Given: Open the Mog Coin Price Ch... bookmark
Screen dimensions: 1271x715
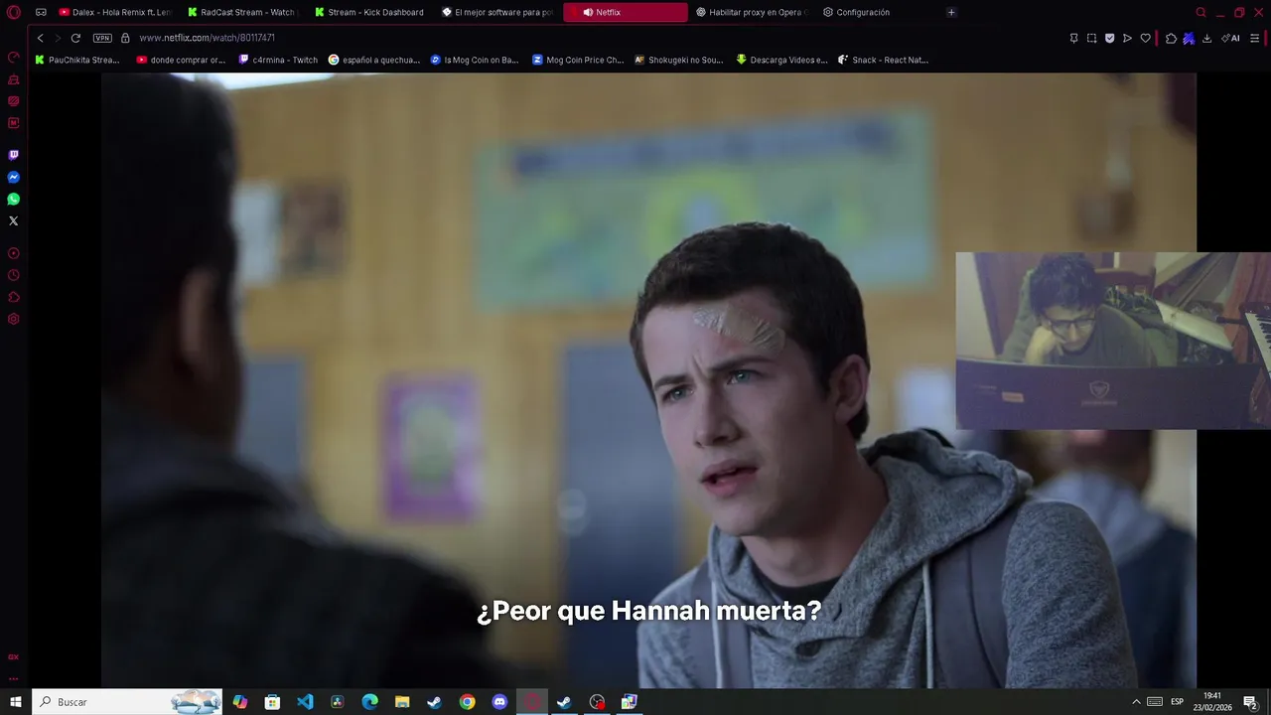Looking at the screenshot, I should click(577, 60).
